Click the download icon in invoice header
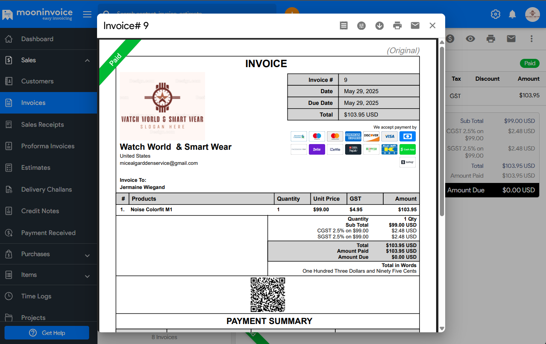The width and height of the screenshot is (546, 344). [379, 26]
